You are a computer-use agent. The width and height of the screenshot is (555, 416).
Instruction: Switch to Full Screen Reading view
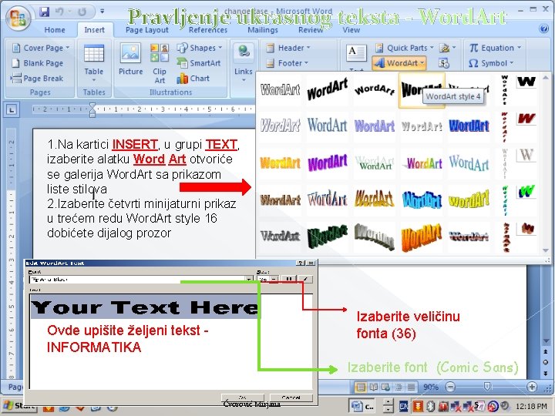(x=373, y=387)
